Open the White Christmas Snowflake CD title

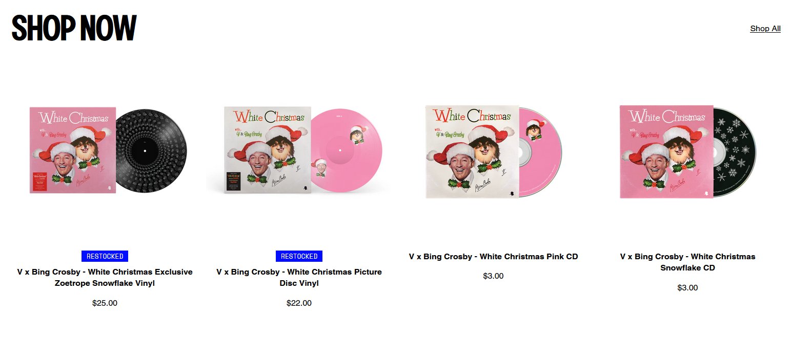(687, 262)
